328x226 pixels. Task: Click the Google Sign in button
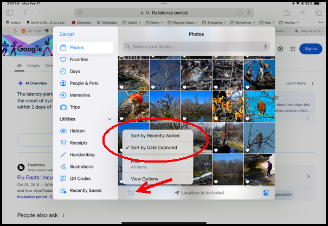(311, 49)
